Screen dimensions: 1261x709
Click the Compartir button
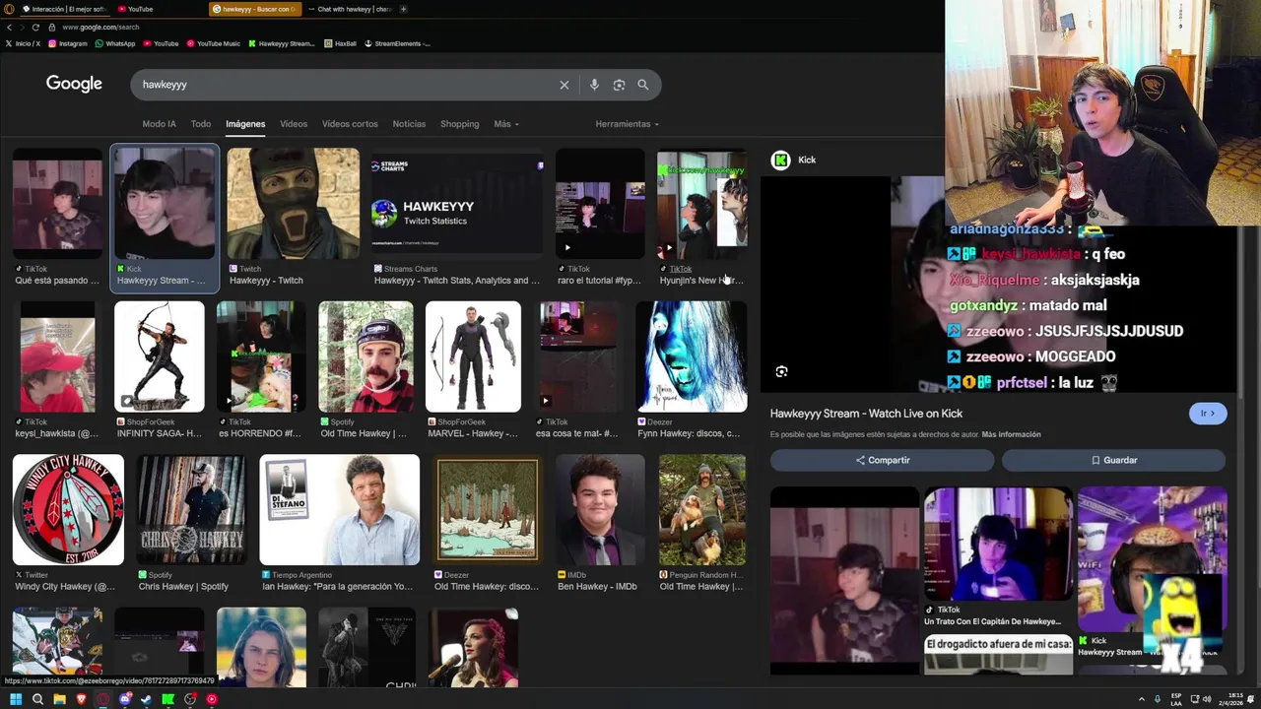[883, 460]
